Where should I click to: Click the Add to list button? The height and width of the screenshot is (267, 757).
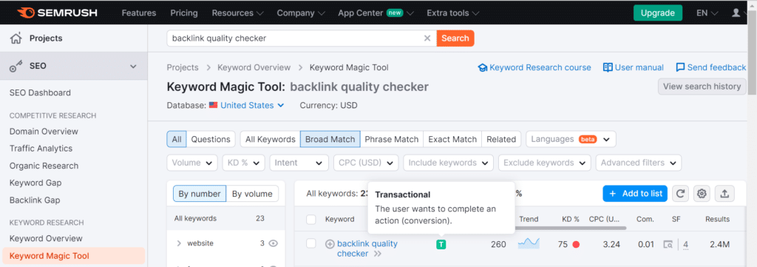pyautogui.click(x=635, y=194)
